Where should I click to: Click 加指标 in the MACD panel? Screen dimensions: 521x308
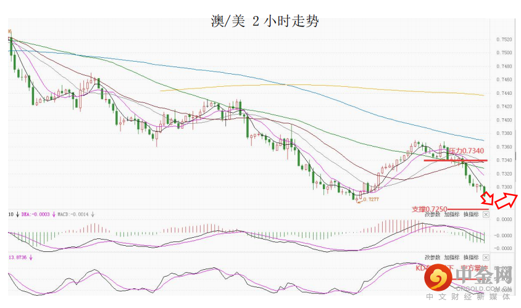(x=451, y=214)
